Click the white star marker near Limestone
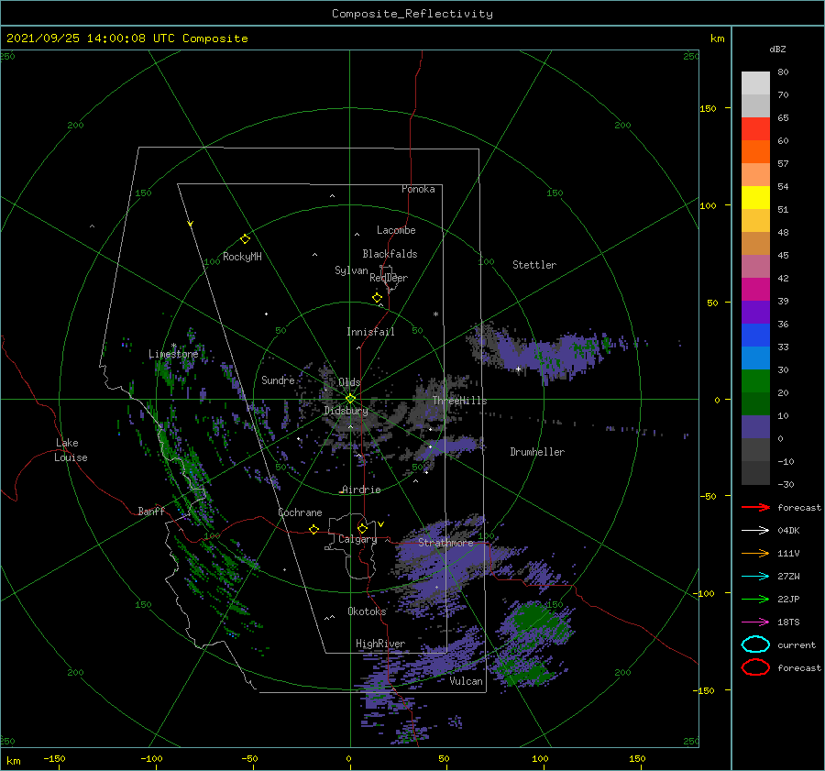The image size is (825, 771). tap(173, 346)
